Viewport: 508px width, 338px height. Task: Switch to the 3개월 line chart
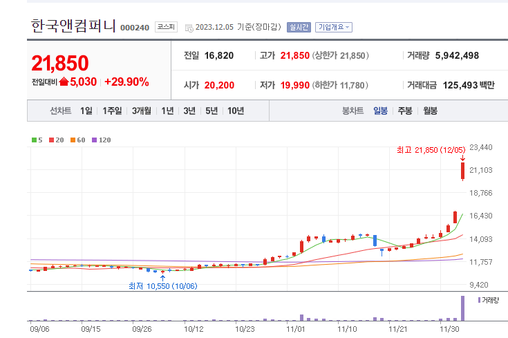(141, 111)
